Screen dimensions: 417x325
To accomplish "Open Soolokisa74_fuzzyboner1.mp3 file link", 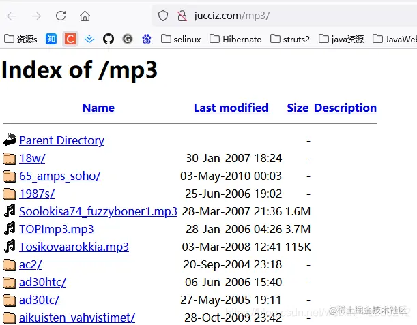I will tap(98, 212).
